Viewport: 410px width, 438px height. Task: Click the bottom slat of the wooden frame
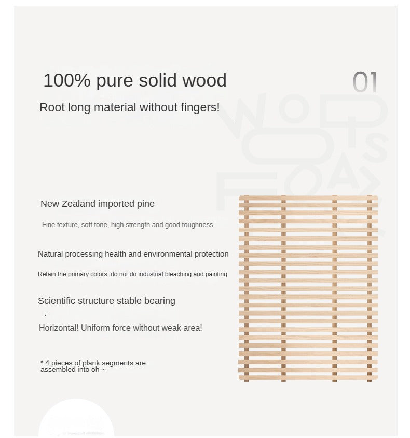[308, 377]
